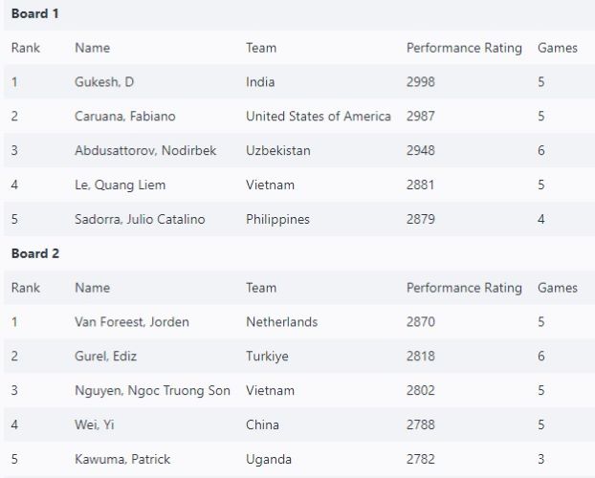Click Van Foreest, Jorden in Board 2
Screen dimensions: 595x478
131,322
